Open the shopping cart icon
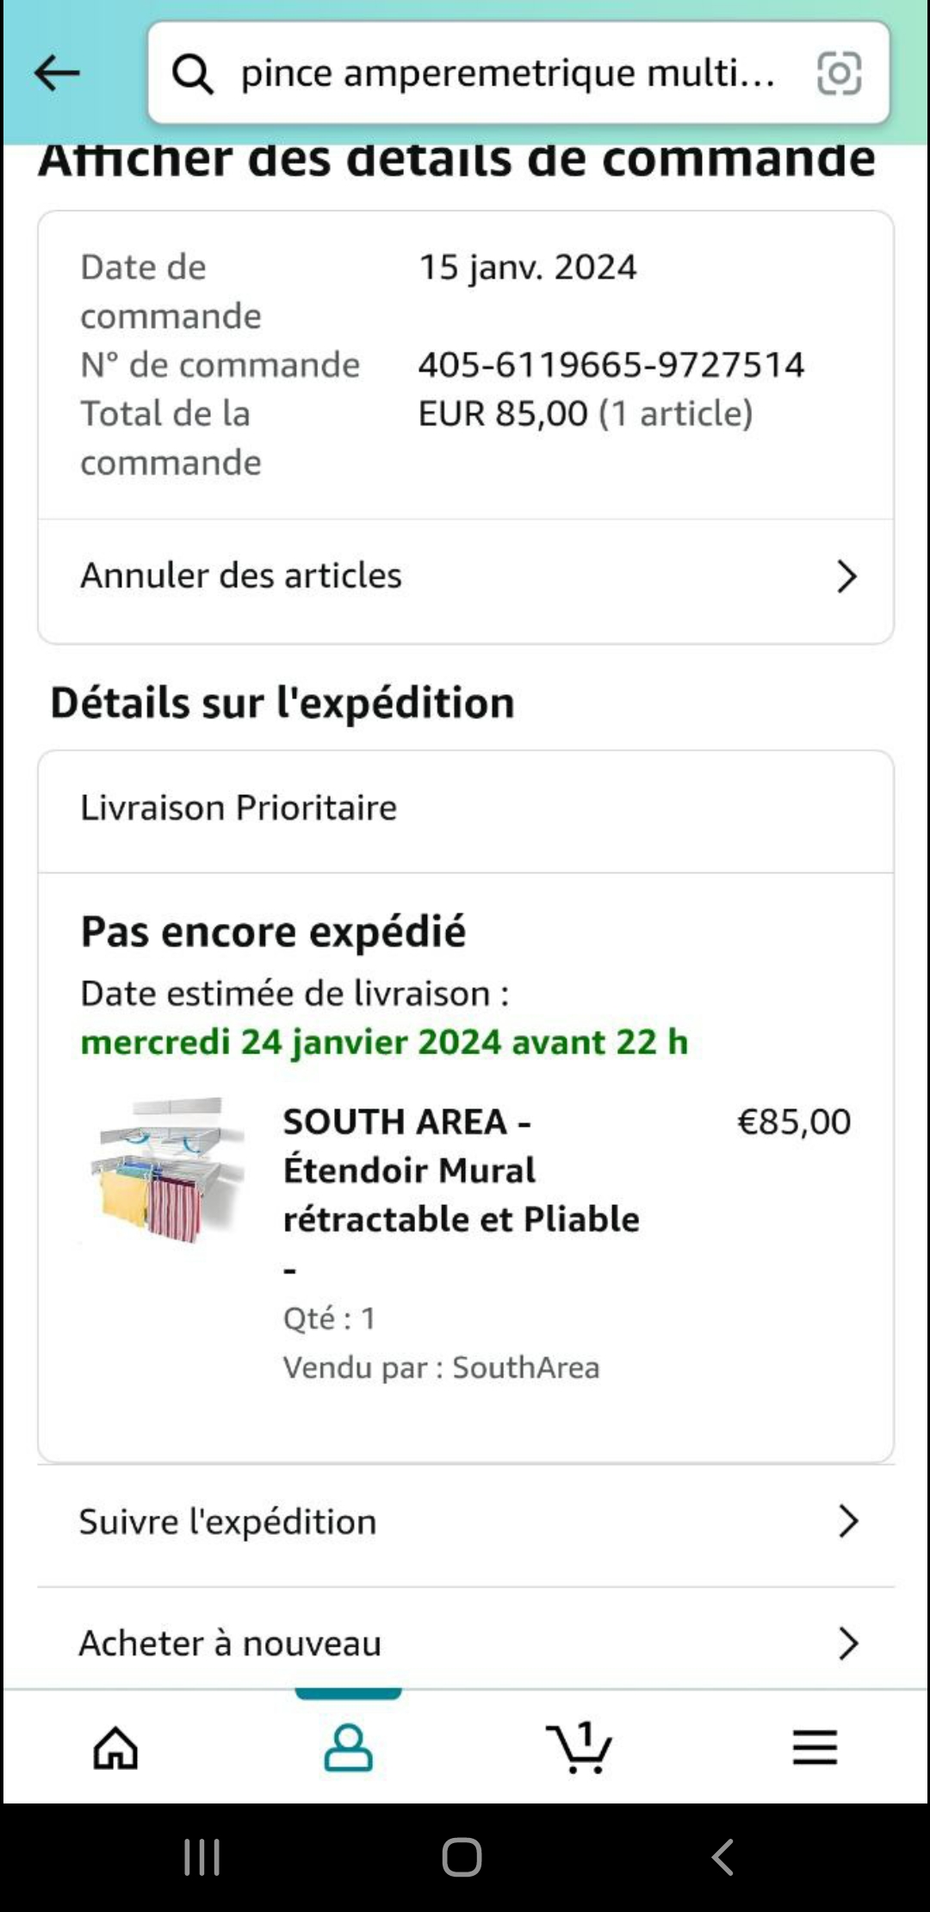Viewport: 930px width, 1912px height. pyautogui.click(x=579, y=1747)
